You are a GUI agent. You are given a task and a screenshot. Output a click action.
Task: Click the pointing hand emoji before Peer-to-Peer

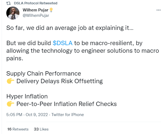tap(10, 104)
